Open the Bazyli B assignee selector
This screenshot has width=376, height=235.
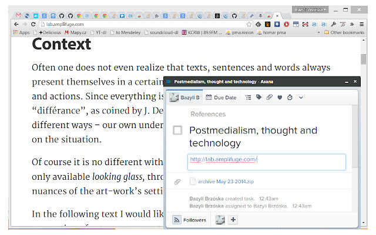coord(184,98)
